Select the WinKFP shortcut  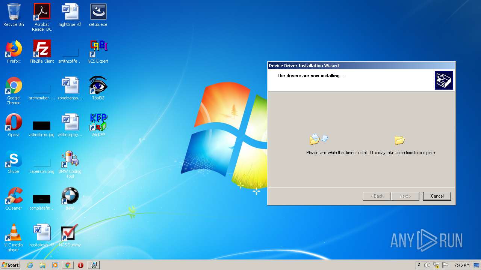pos(98,125)
